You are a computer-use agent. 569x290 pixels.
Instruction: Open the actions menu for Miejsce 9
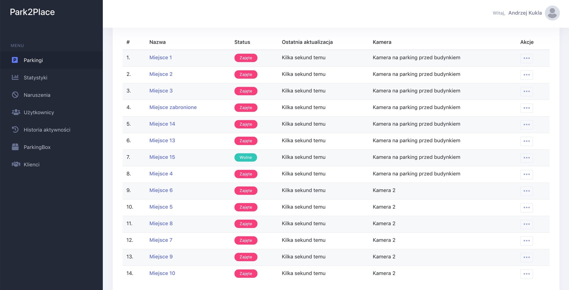[527, 257]
